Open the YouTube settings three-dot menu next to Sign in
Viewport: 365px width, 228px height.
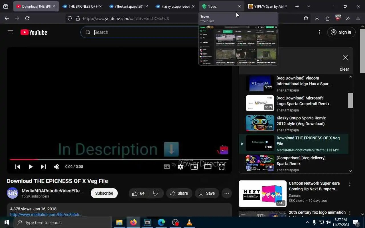(x=319, y=32)
